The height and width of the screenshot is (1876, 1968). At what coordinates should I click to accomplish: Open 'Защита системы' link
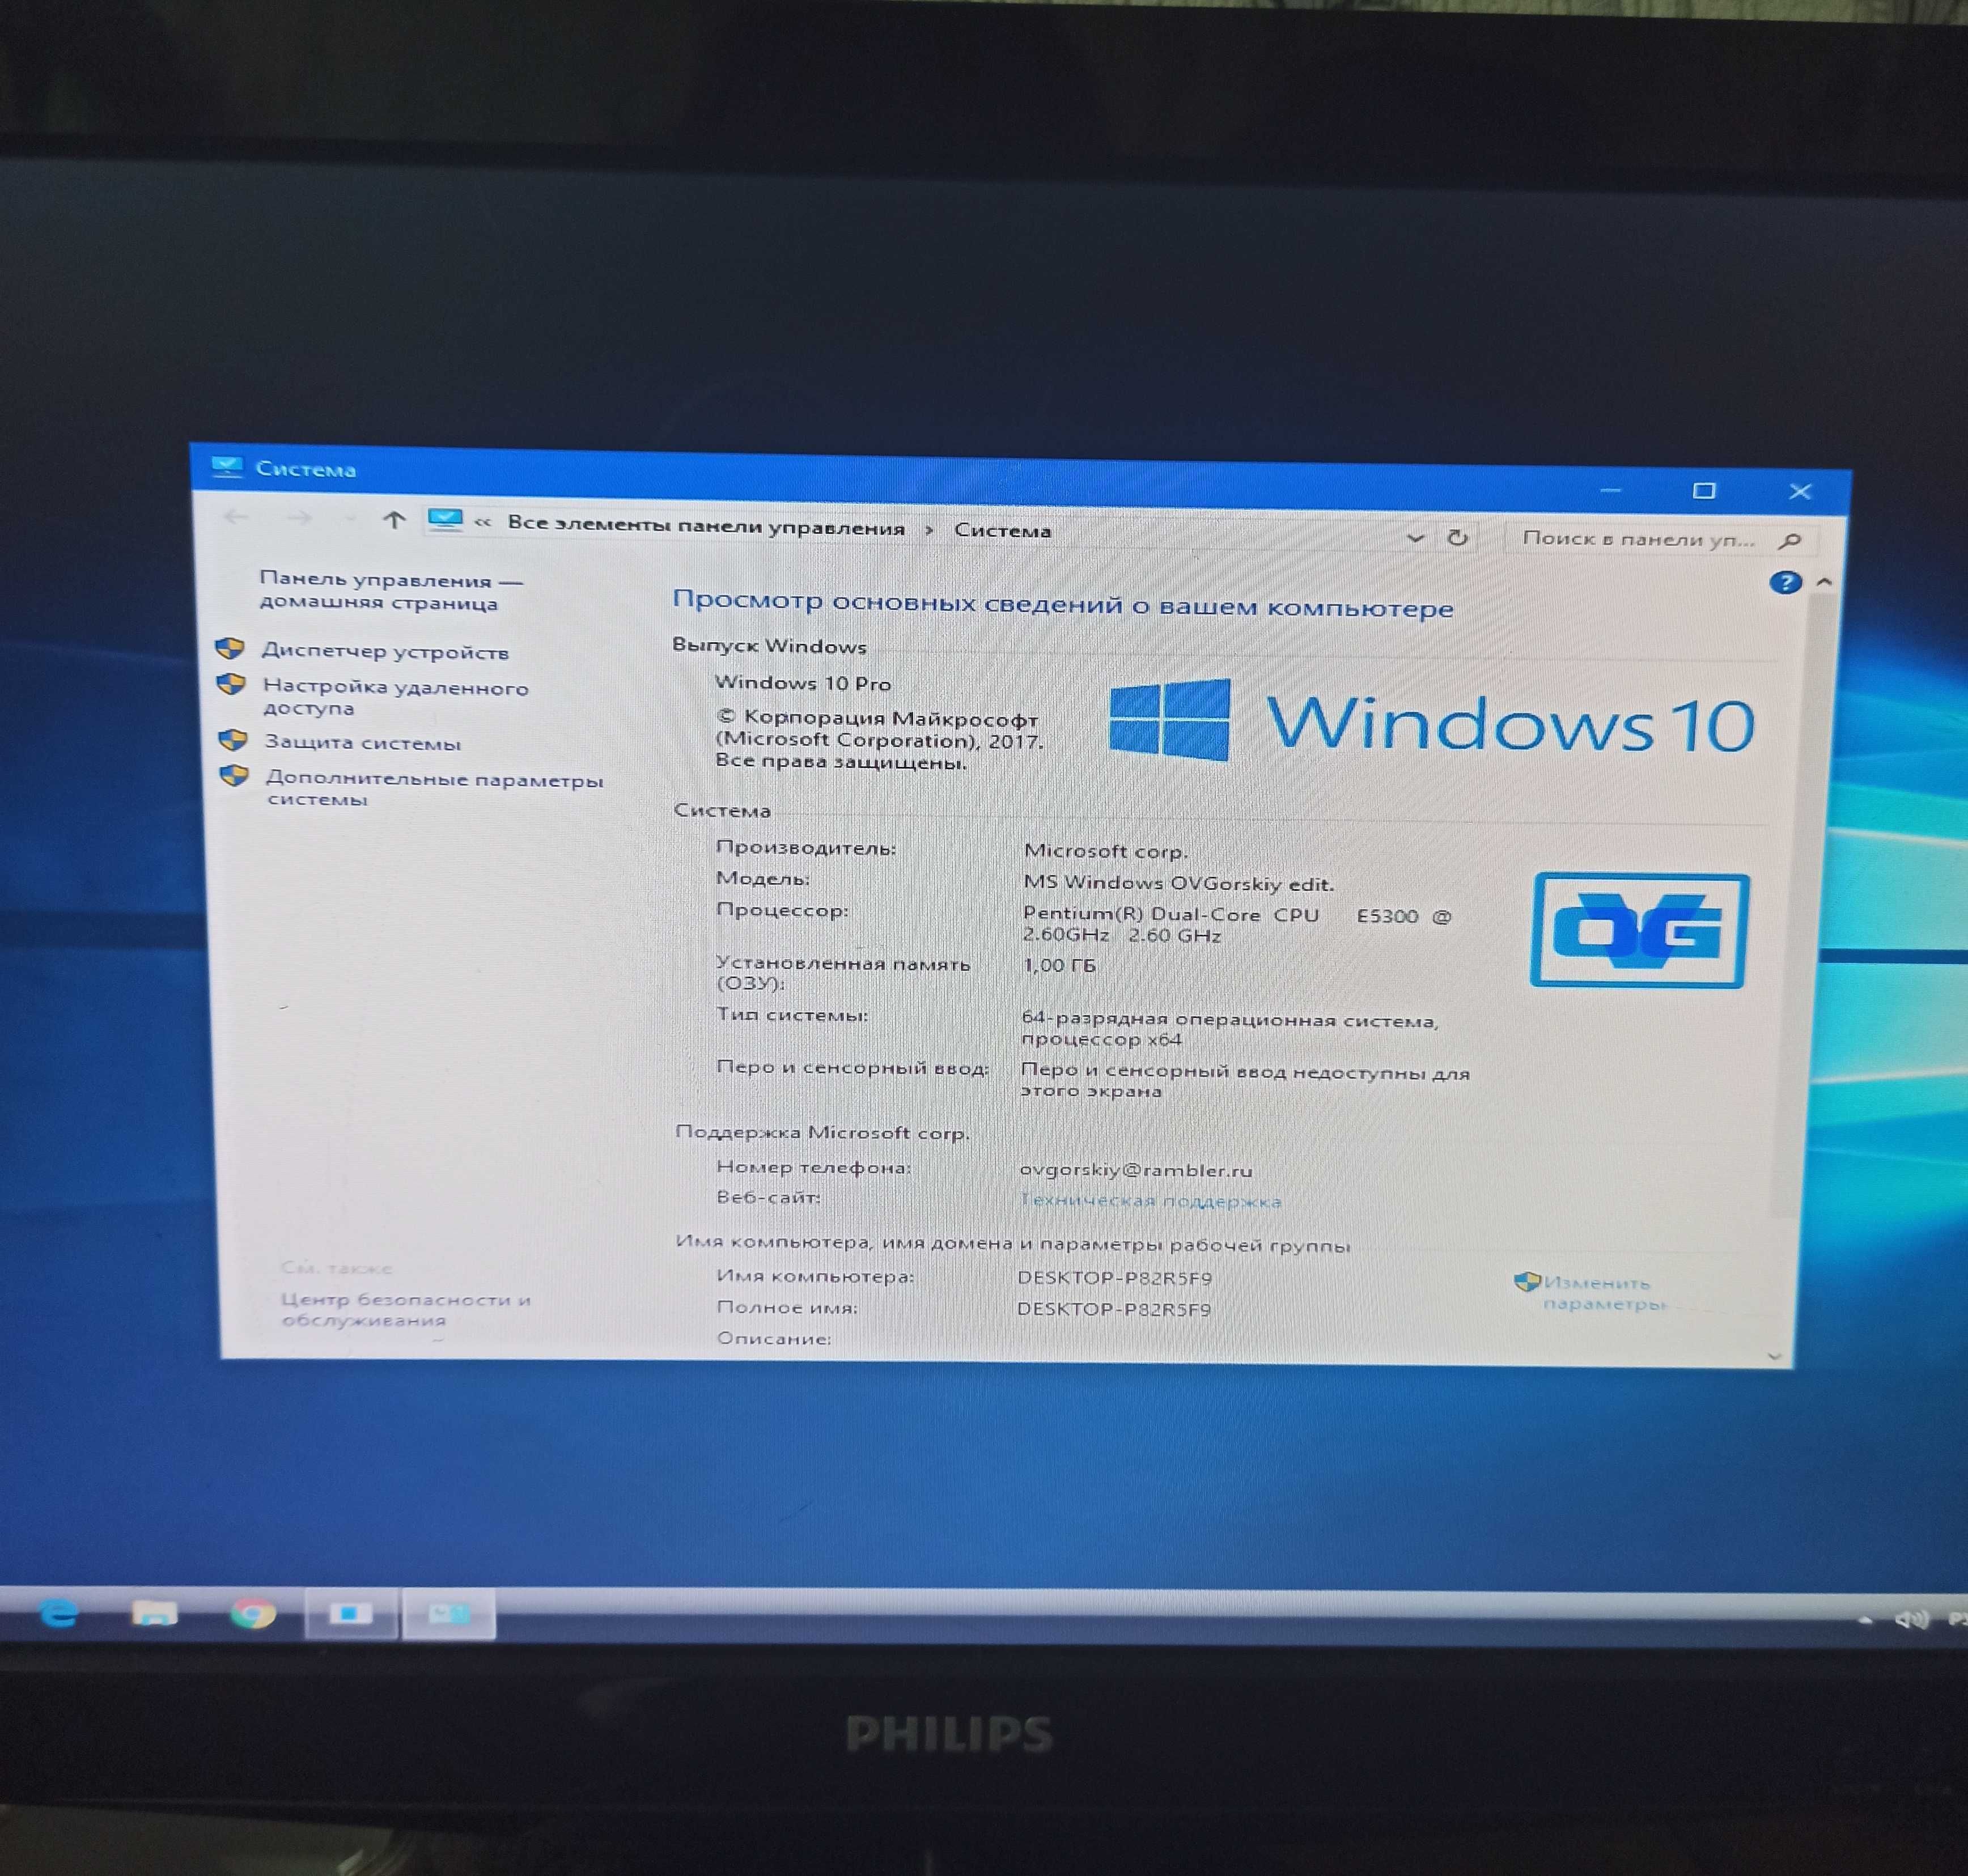pos(362,742)
